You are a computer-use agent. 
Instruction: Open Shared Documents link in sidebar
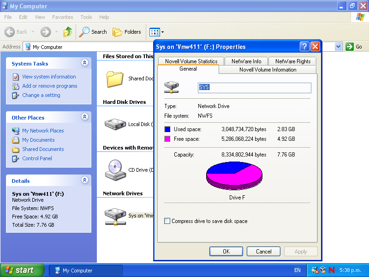pyautogui.click(x=43, y=149)
